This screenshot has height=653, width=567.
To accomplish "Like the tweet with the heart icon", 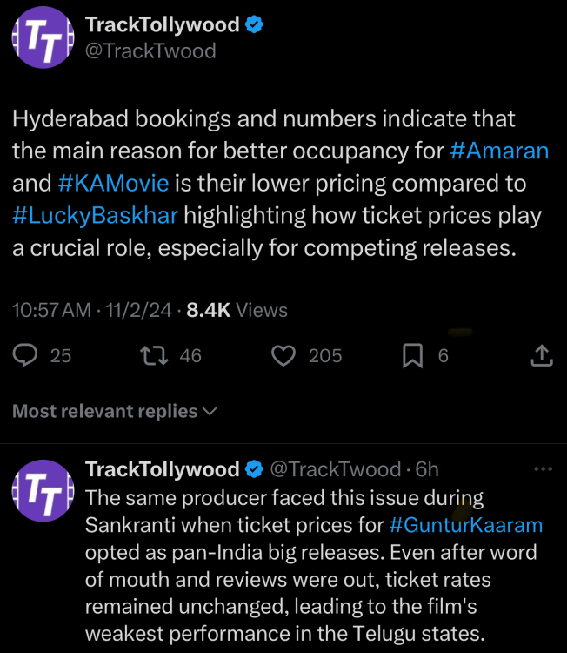I will (283, 356).
